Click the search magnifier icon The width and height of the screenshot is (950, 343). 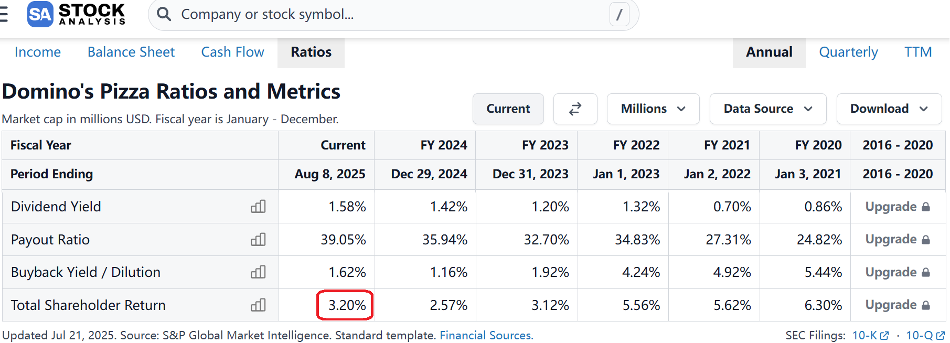[x=164, y=14]
